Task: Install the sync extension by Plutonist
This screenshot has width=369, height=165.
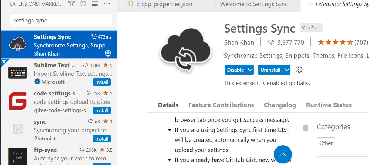Action: 102,139
